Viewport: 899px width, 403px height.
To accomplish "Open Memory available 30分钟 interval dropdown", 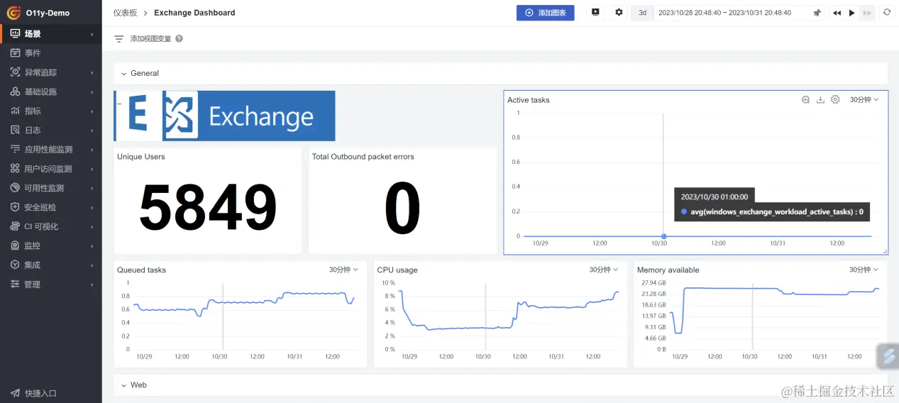I will [x=864, y=270].
